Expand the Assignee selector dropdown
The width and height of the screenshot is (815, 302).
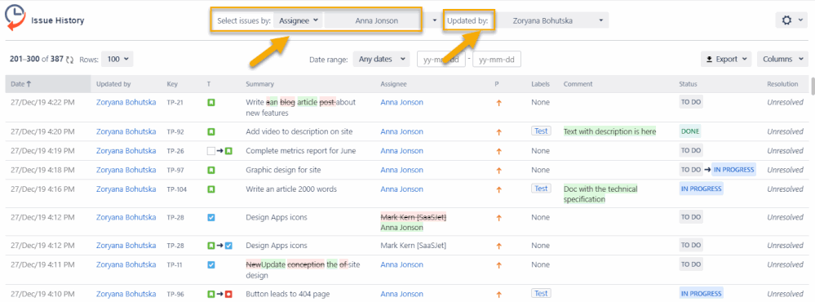click(298, 20)
